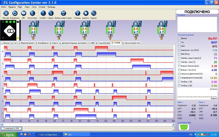The image size is (219, 137).
Task: Click the scan progress slider bar
Action: coord(97,129)
